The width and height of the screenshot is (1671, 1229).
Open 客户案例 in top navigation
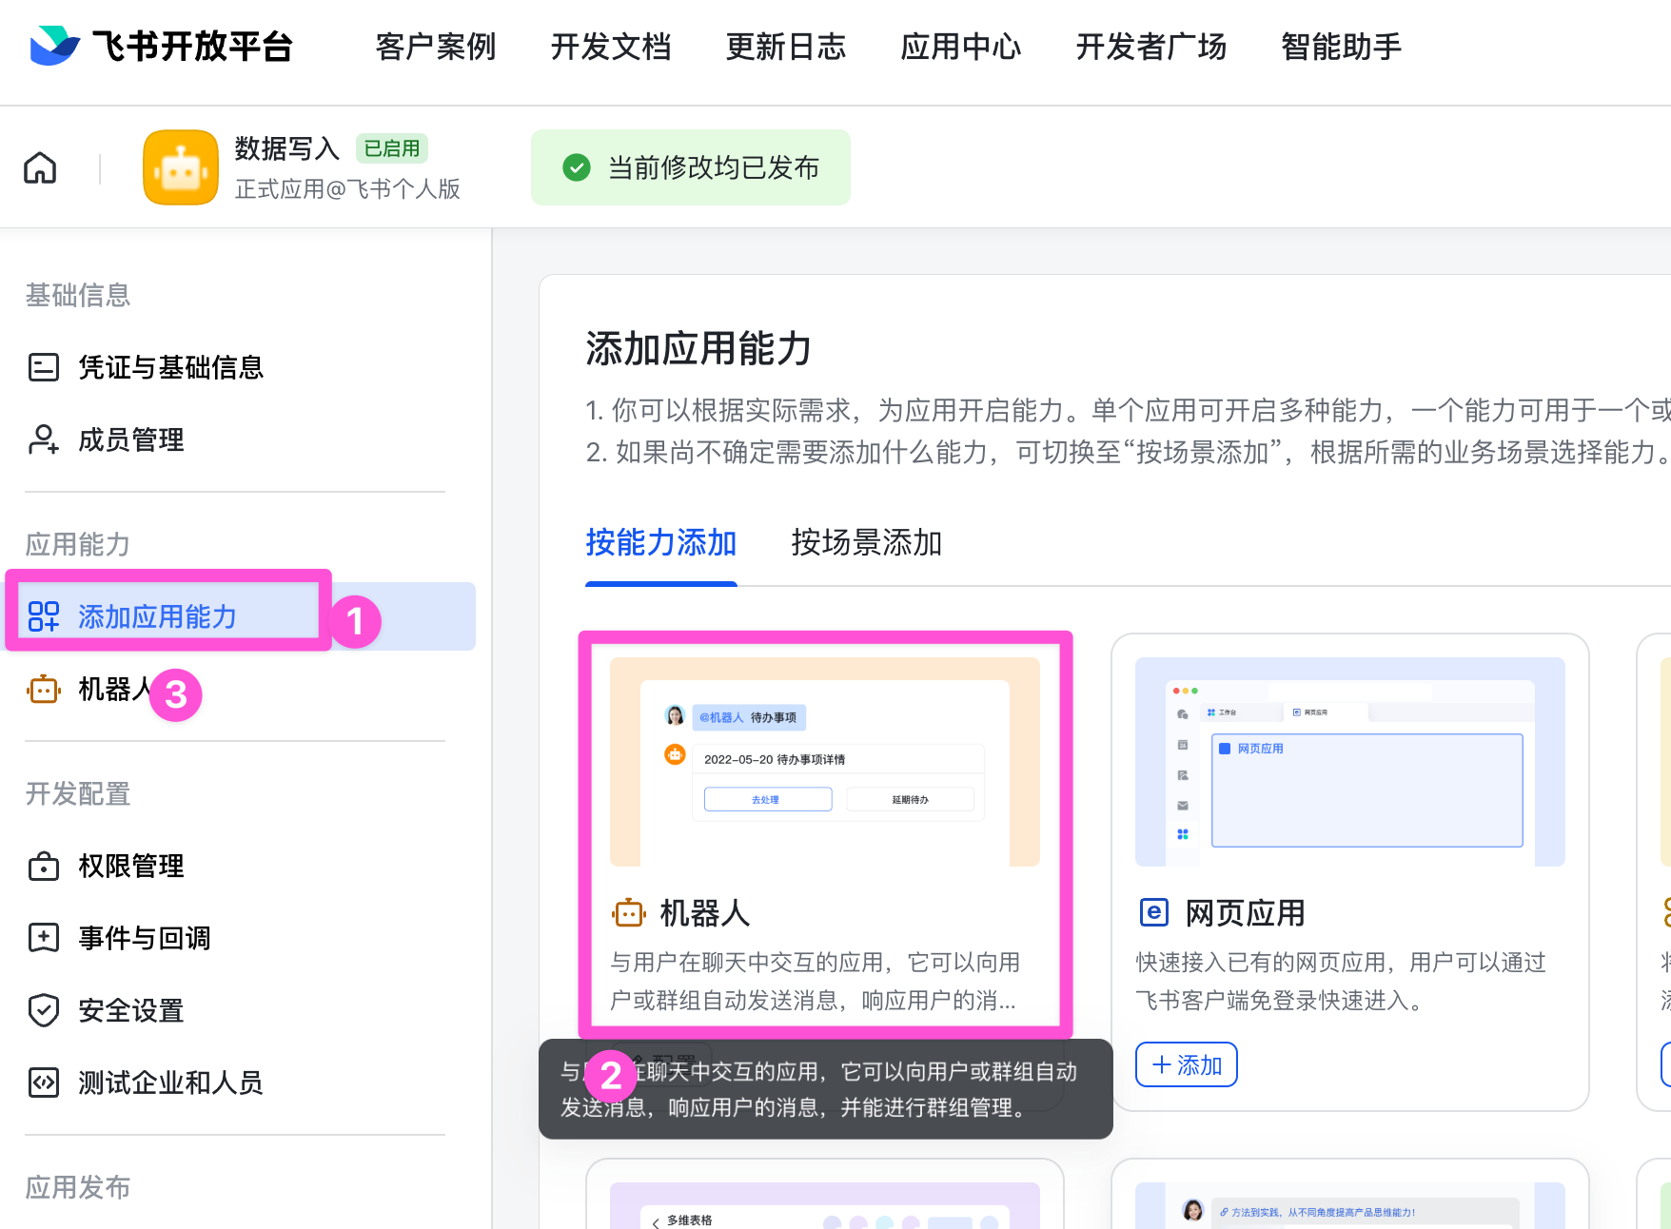436,47
